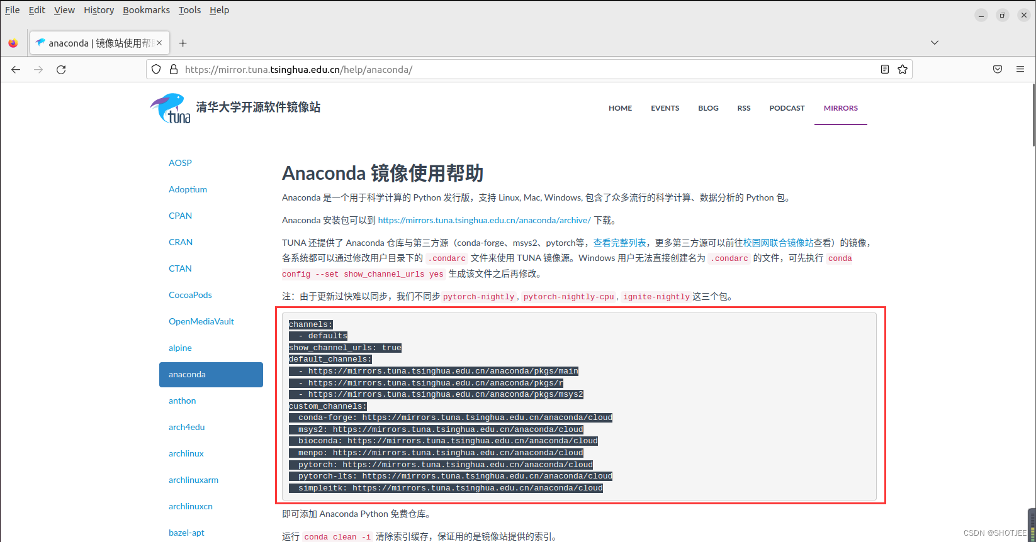This screenshot has height=542, width=1036.
Task: Click the URL address bar
Action: click(x=529, y=69)
